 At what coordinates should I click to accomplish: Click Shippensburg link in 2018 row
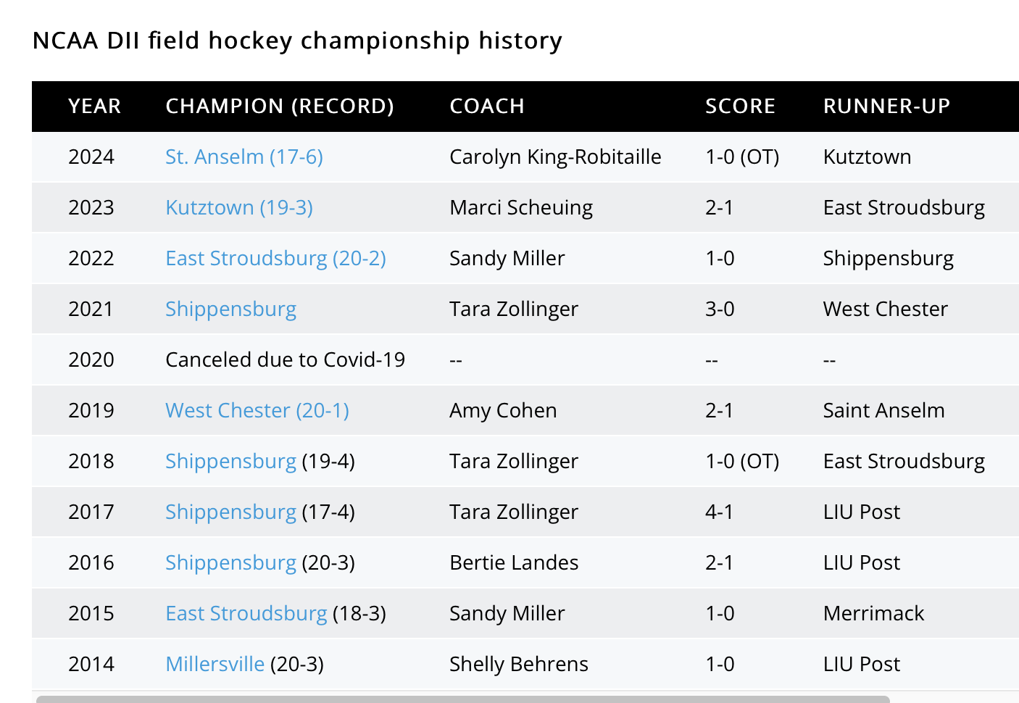(230, 461)
